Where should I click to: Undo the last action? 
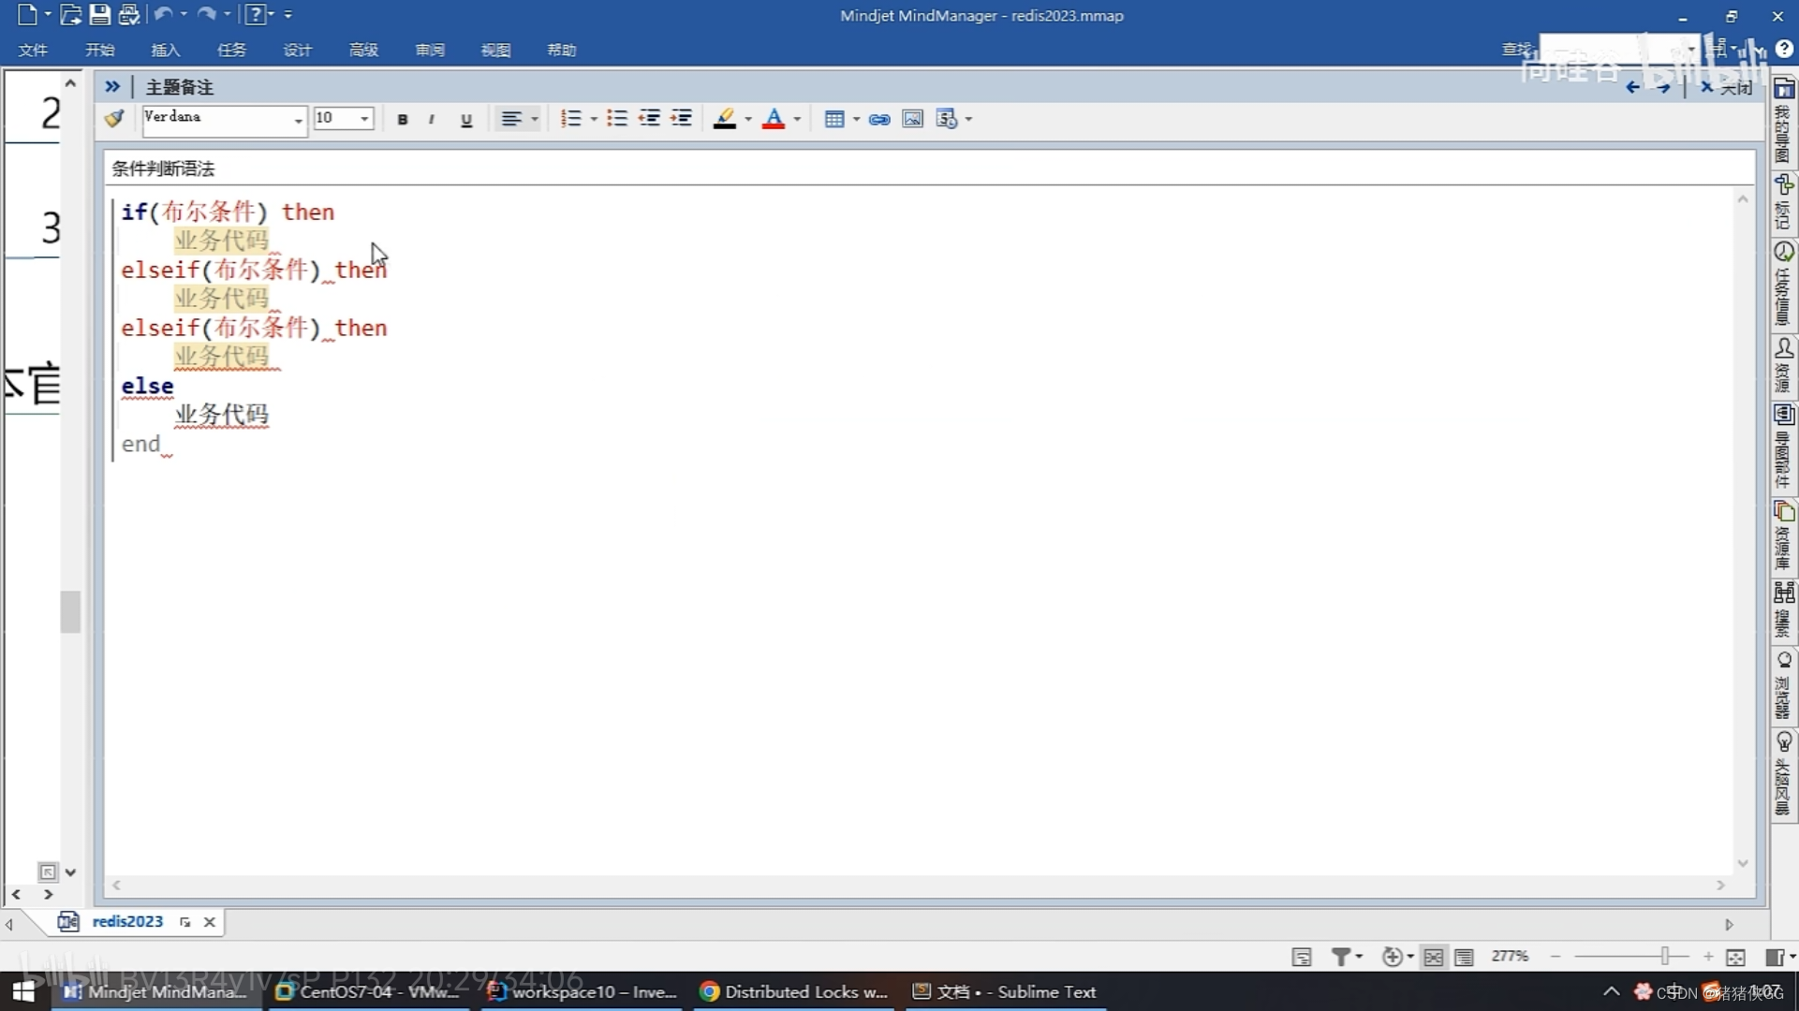[x=163, y=14]
